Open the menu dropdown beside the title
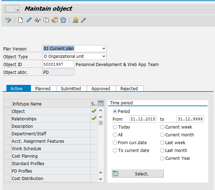215x190 pixels. pyautogui.click(x=12, y=9)
